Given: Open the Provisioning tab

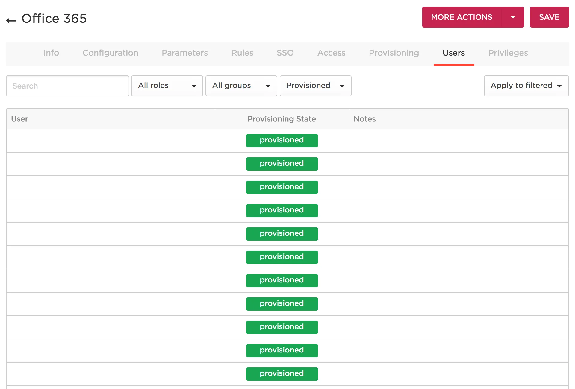Looking at the screenshot, I should [x=394, y=53].
